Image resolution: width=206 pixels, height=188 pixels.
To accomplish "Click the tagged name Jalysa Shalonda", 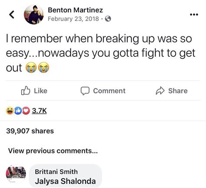I will click(65, 181).
